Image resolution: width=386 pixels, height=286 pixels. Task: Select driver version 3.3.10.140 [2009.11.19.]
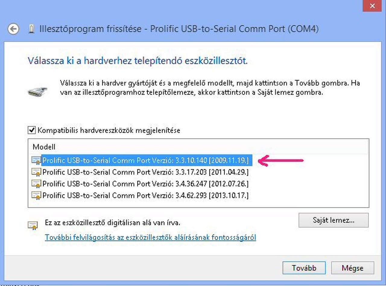click(146, 160)
